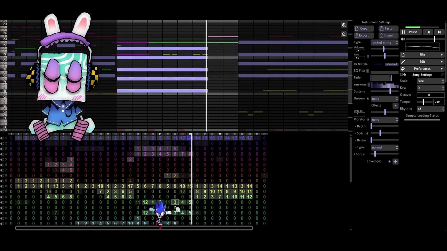This screenshot has height=251, width=447.
Task: Adjust the master volume slider
Action: 425,39
